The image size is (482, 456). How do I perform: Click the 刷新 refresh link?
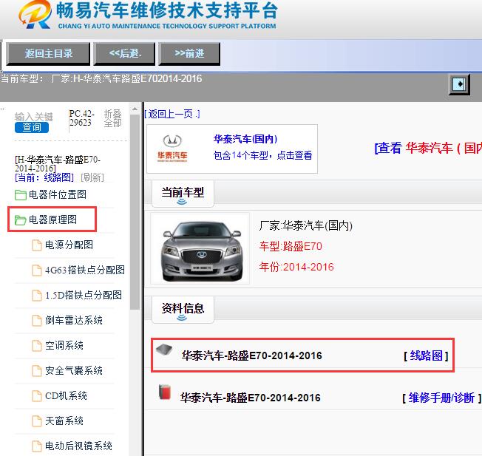(92, 177)
